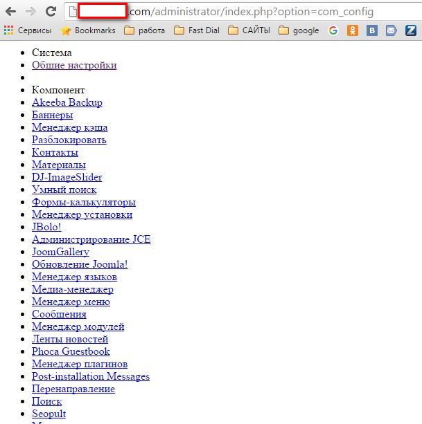422x424 pixels.
Task: Click the page icon in address bar
Action: (x=73, y=11)
